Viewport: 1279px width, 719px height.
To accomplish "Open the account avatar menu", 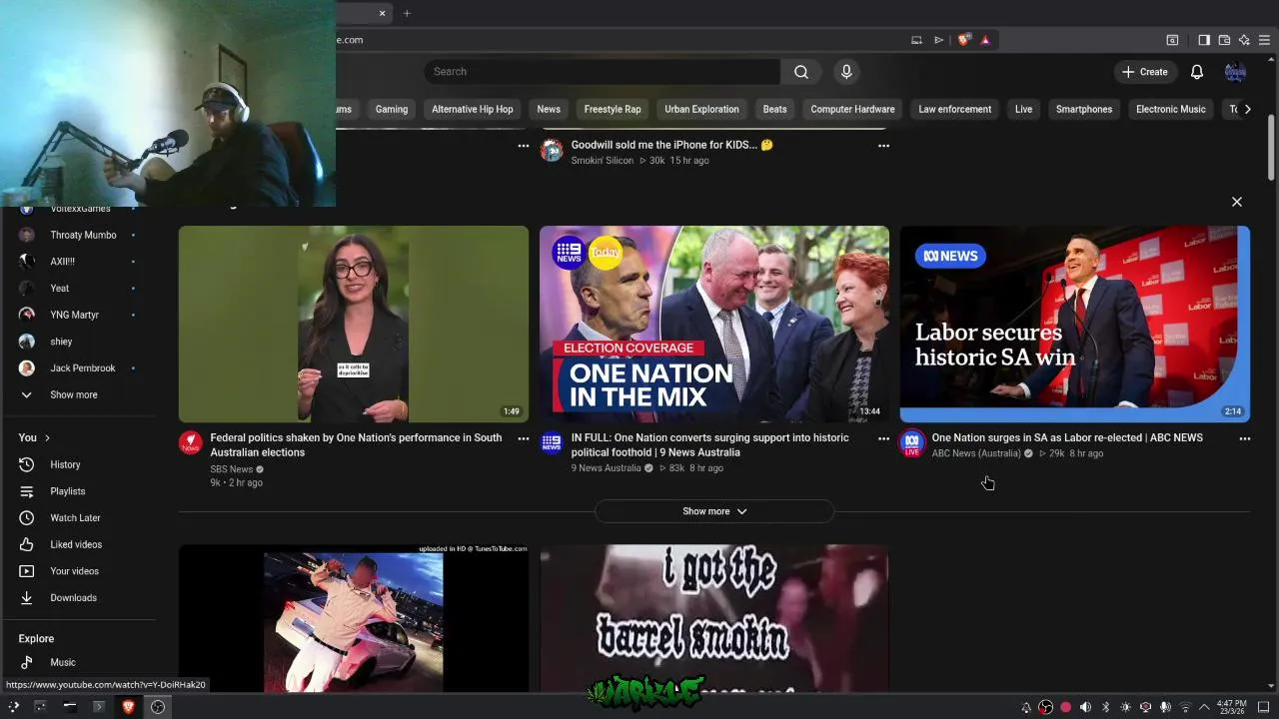I will point(1235,72).
